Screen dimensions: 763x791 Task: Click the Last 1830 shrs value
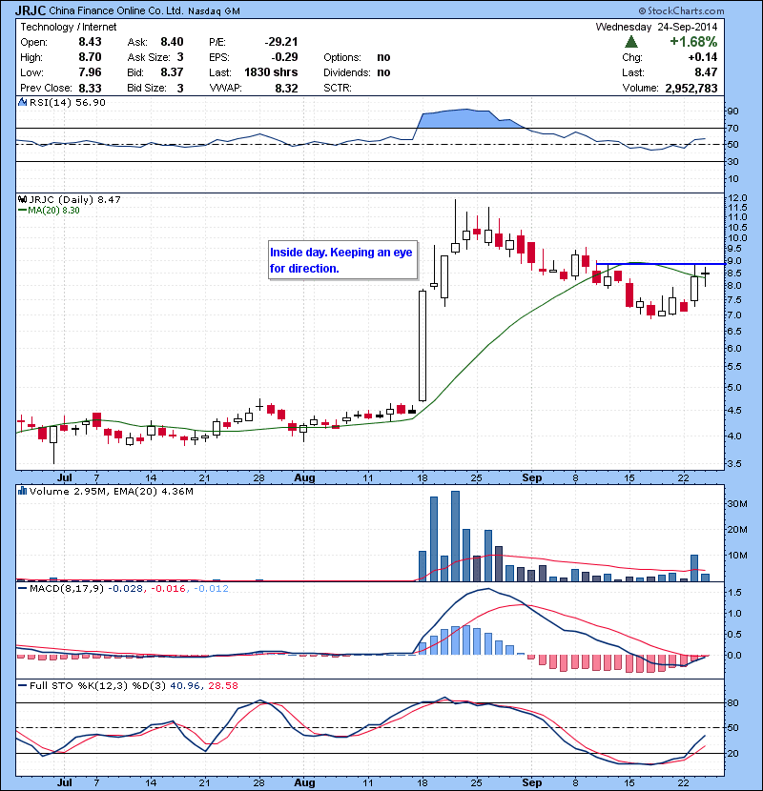click(271, 72)
